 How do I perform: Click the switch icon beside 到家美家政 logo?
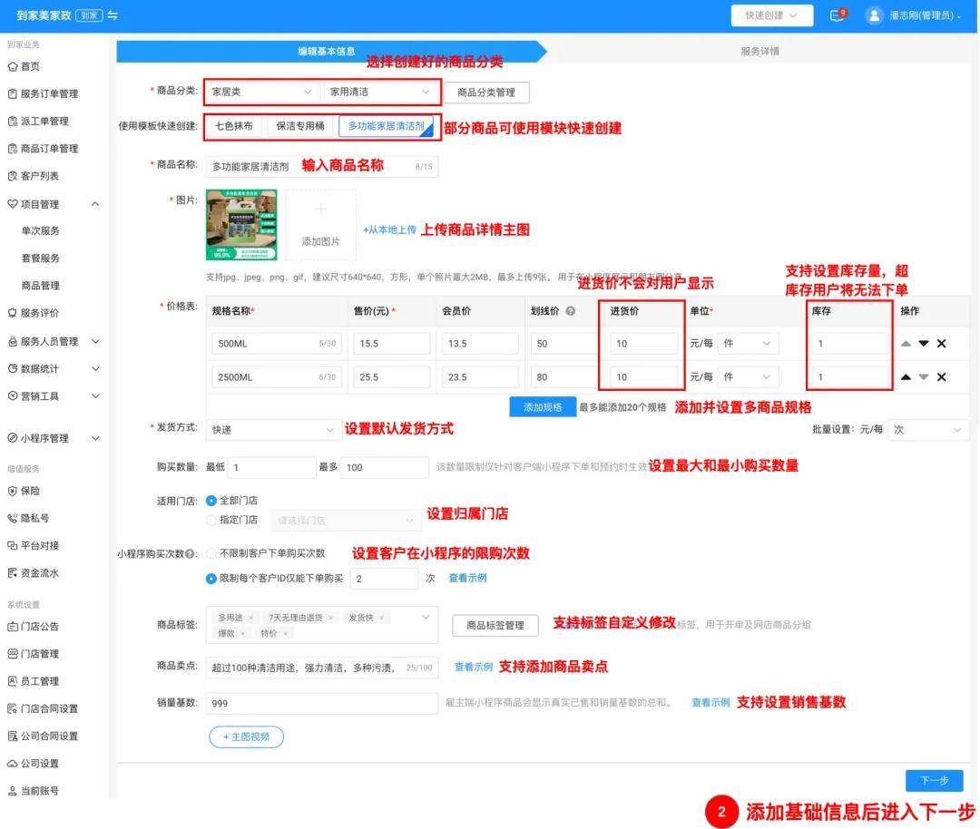pos(113,15)
